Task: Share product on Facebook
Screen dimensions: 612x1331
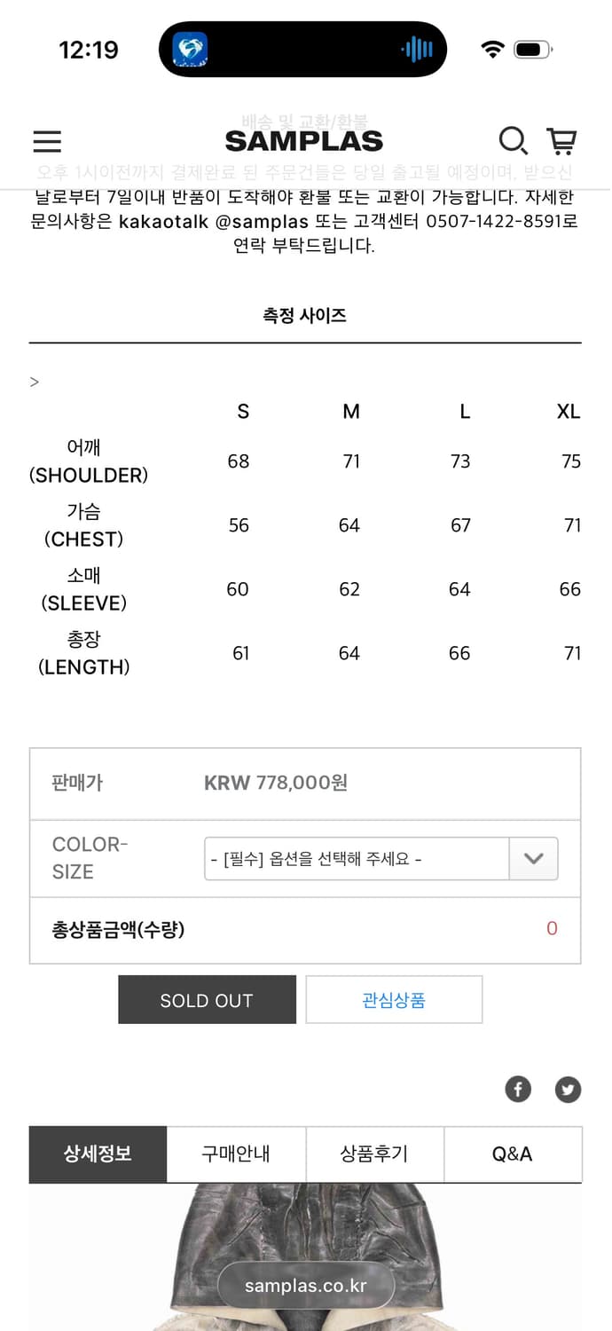Action: tap(518, 1089)
